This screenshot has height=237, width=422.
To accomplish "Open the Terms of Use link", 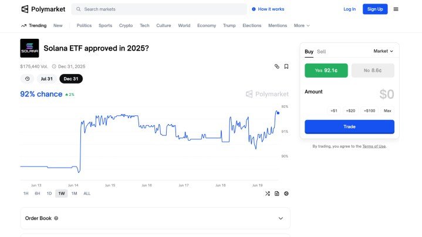I will (x=374, y=146).
